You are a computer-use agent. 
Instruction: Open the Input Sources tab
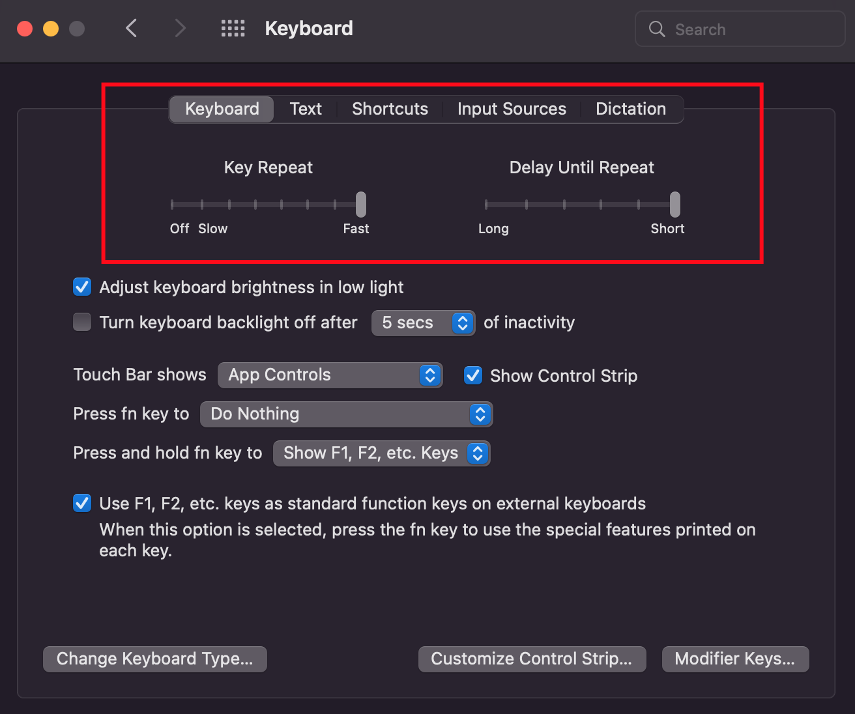[512, 109]
